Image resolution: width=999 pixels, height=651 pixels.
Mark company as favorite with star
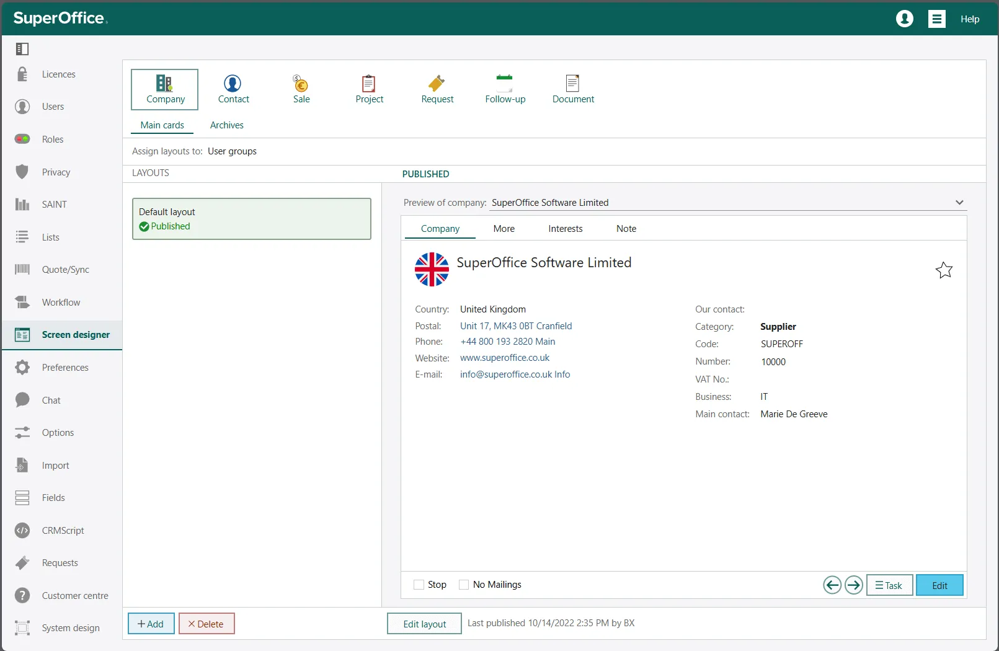[x=944, y=270]
